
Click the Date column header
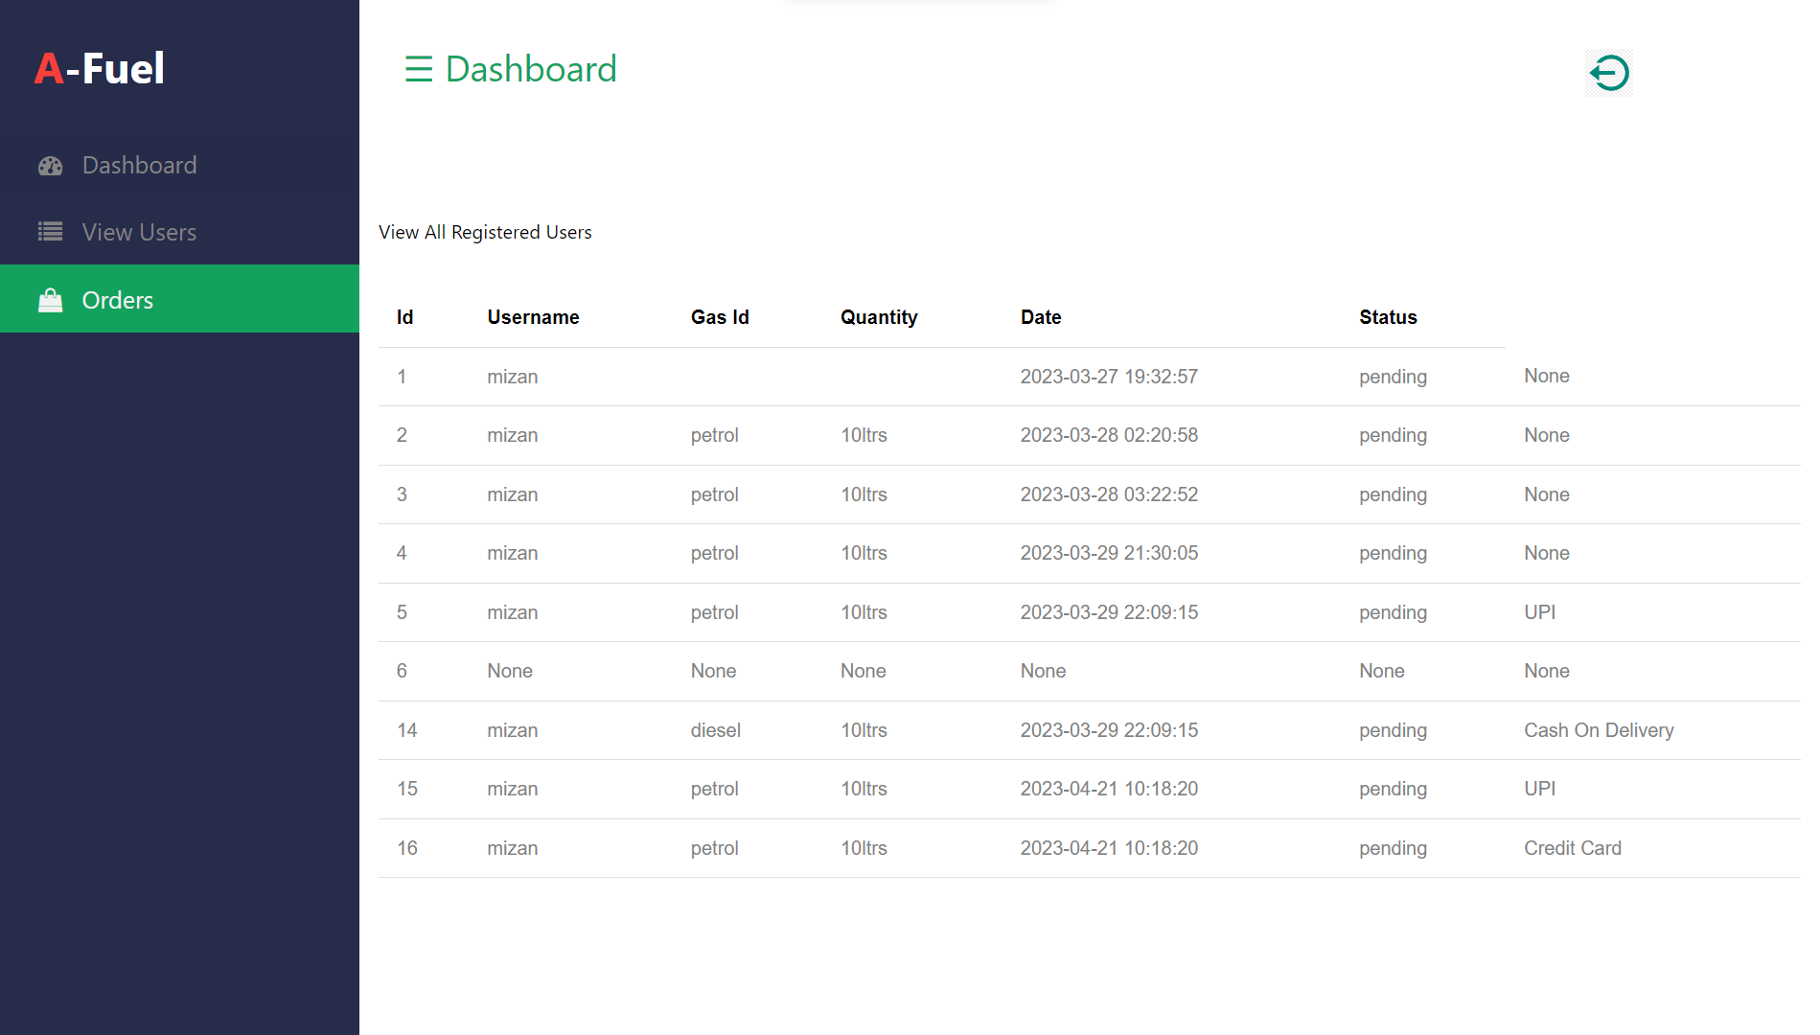[x=1041, y=317]
